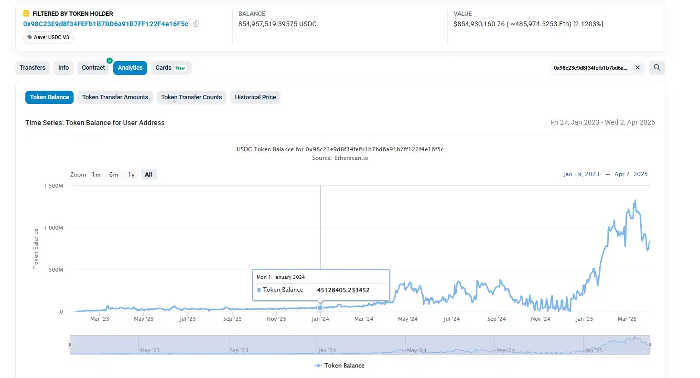Image resolution: width=700 pixels, height=378 pixels.
Task: Select the 1m zoom option
Action: [96, 175]
